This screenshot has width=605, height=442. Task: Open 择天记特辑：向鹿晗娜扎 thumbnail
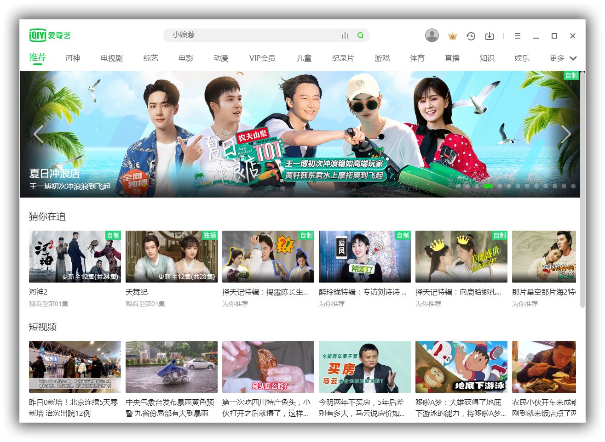(461, 256)
